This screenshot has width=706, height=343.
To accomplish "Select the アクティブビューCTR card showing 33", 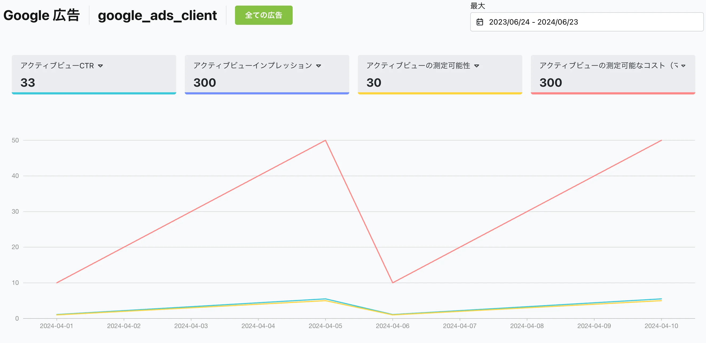I will (x=94, y=78).
